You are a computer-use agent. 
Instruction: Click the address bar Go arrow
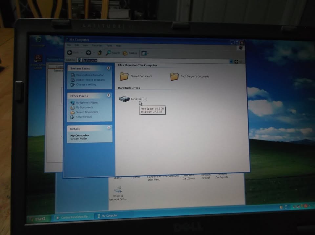pos(237,62)
